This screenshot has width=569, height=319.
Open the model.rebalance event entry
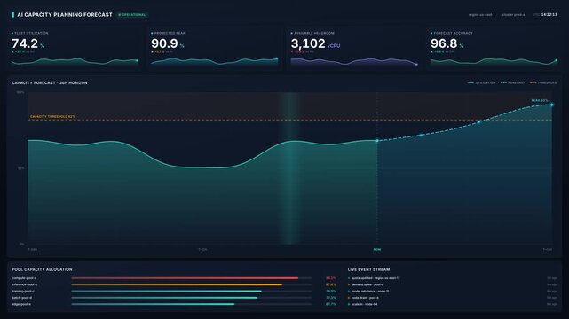[x=453, y=292]
